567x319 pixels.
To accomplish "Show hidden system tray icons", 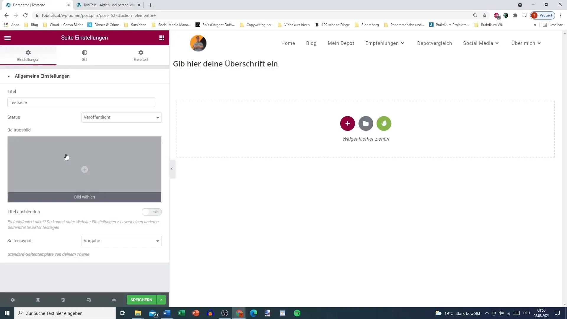I will (487, 313).
